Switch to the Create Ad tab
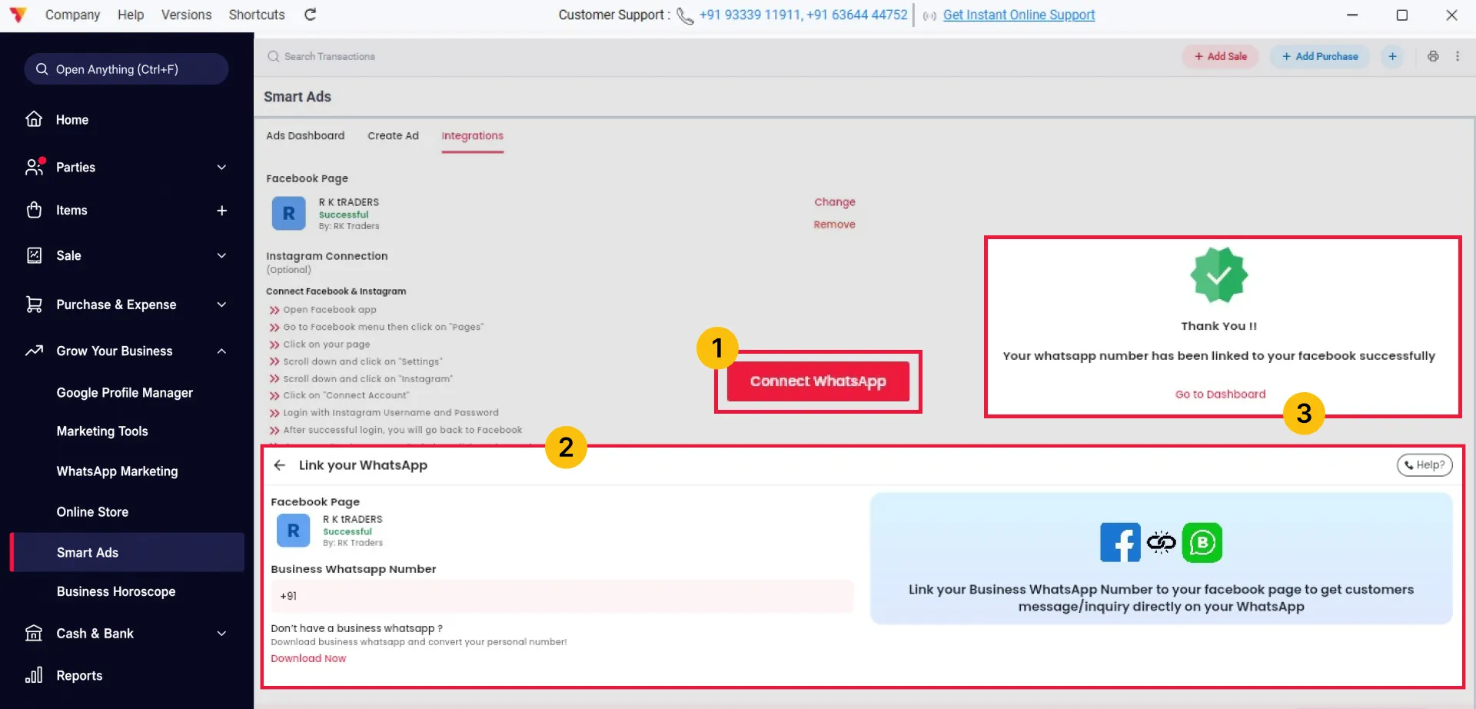 point(393,135)
